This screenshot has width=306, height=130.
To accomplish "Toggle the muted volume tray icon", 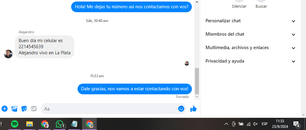I will coord(255,124).
